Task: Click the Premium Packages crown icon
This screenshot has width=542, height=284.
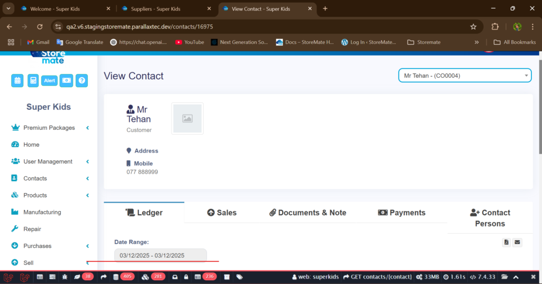Action: (x=15, y=128)
